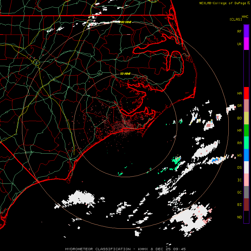The image size is (251, 251).
Task: Click the 'RF' legend label
Action: [239, 31]
